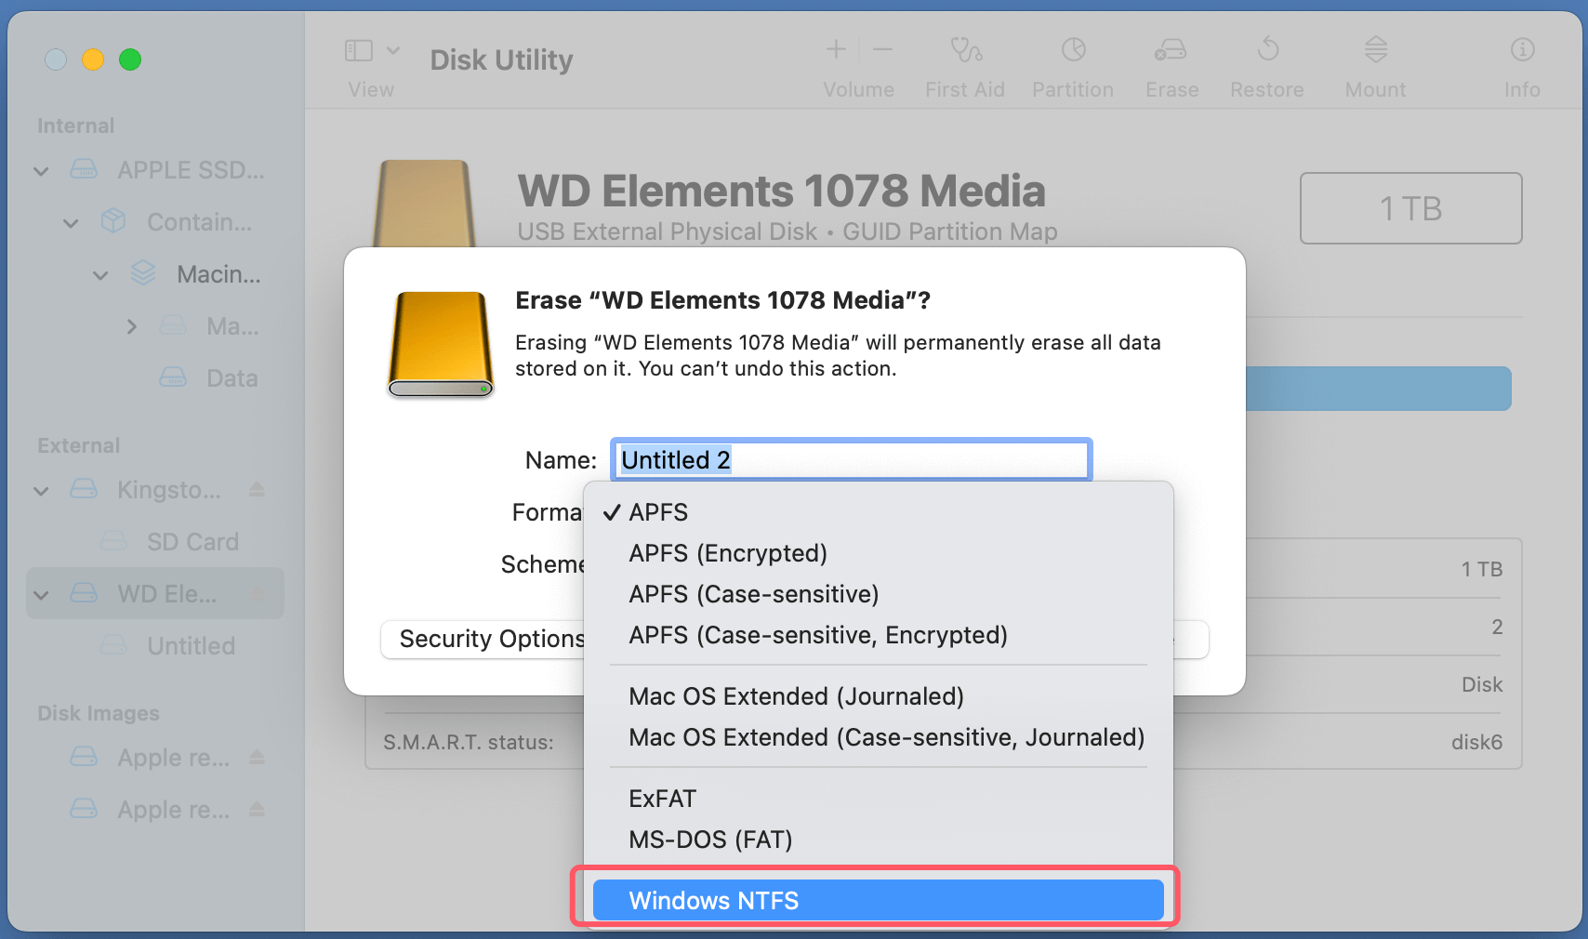Collapse the APPLE SSD tree item

(40, 170)
